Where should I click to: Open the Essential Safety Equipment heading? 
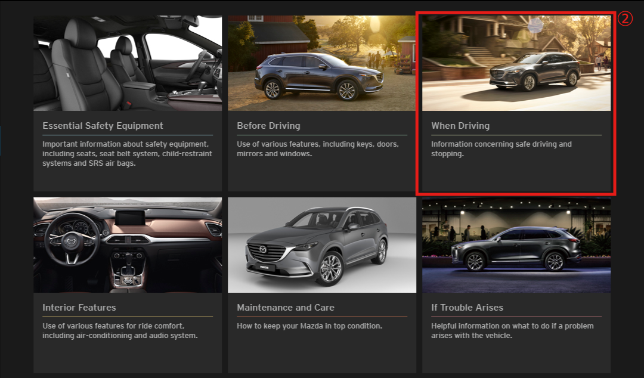coord(103,126)
